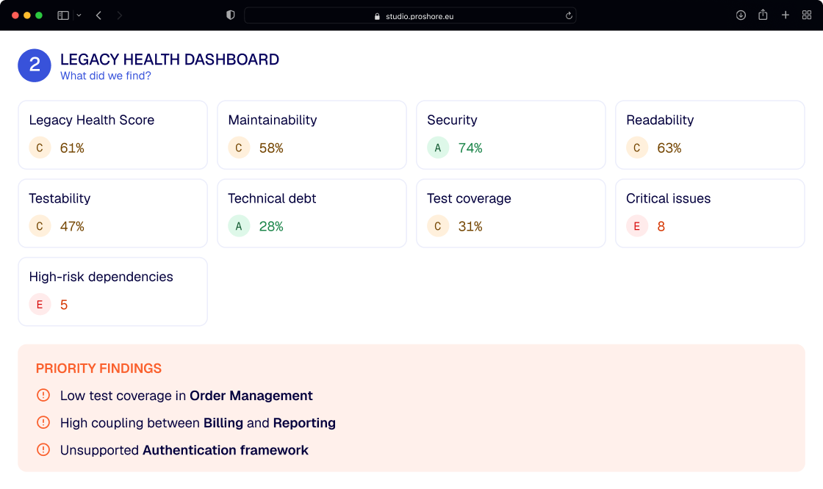Open the Legacy Health Score card
Image resolution: width=823 pixels, height=489 pixels.
(113, 135)
